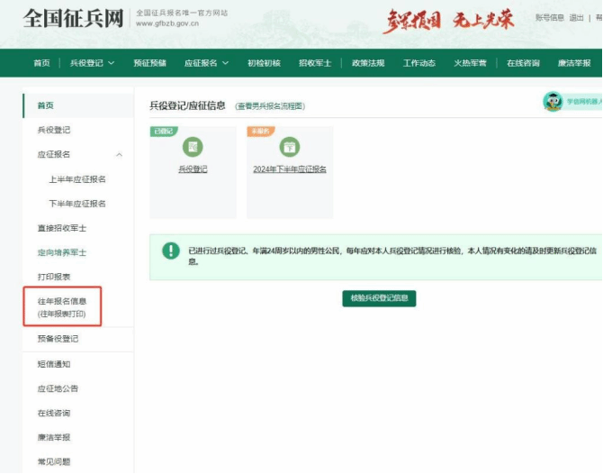603x474 pixels.
Task: Open 短信通知 in the sidebar
Action: 53,364
